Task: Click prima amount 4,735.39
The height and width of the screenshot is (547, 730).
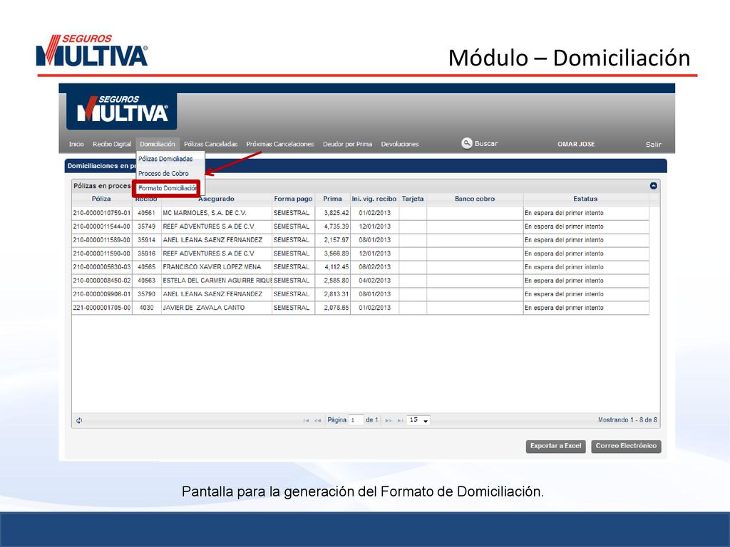Action: point(333,226)
